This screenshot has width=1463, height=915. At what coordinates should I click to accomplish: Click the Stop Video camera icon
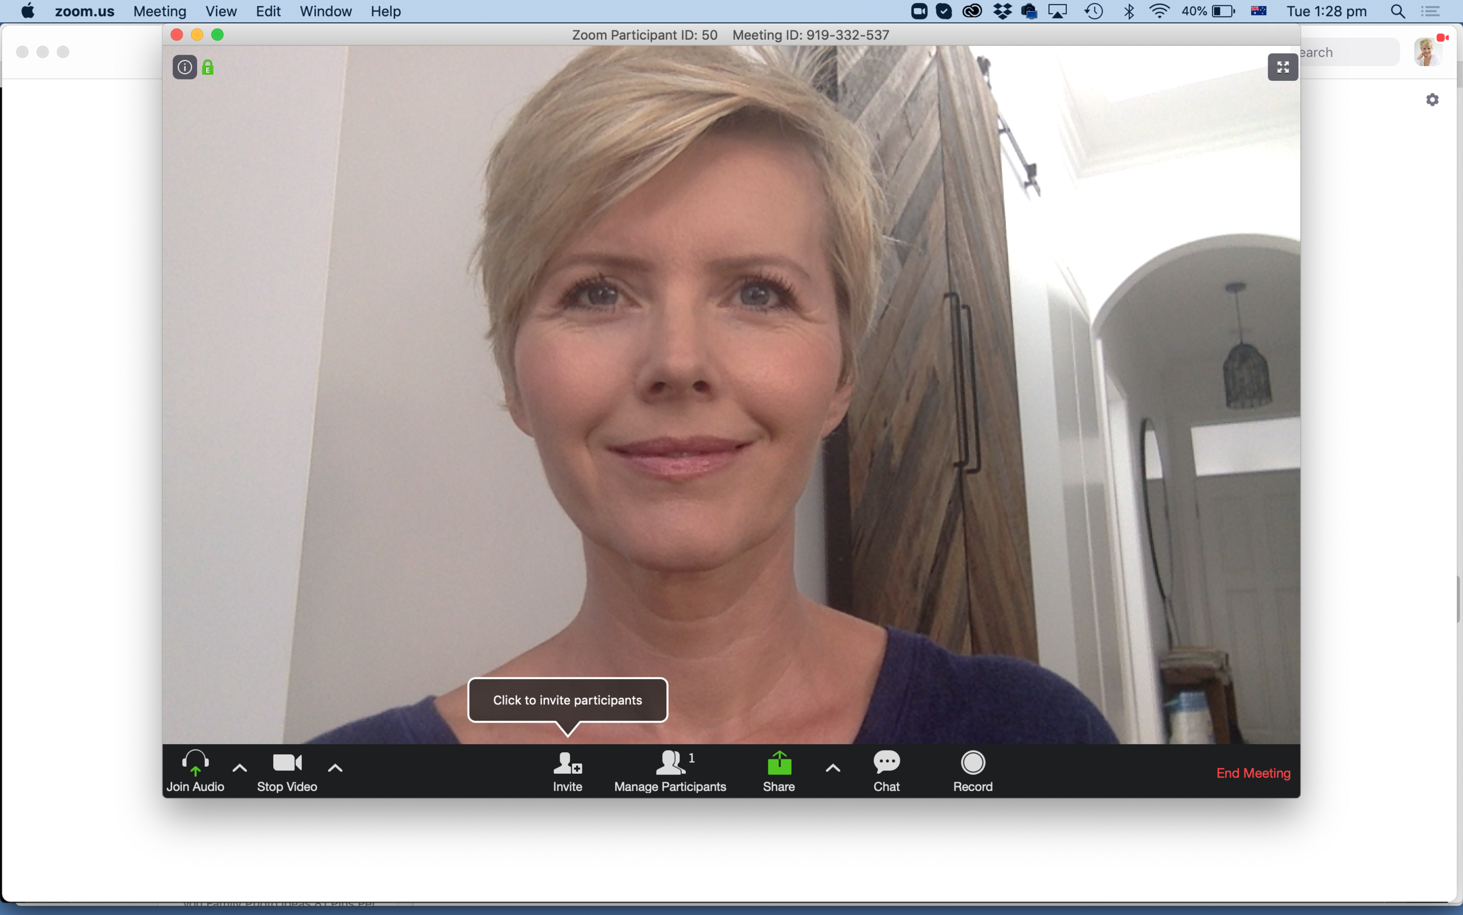pos(287,763)
